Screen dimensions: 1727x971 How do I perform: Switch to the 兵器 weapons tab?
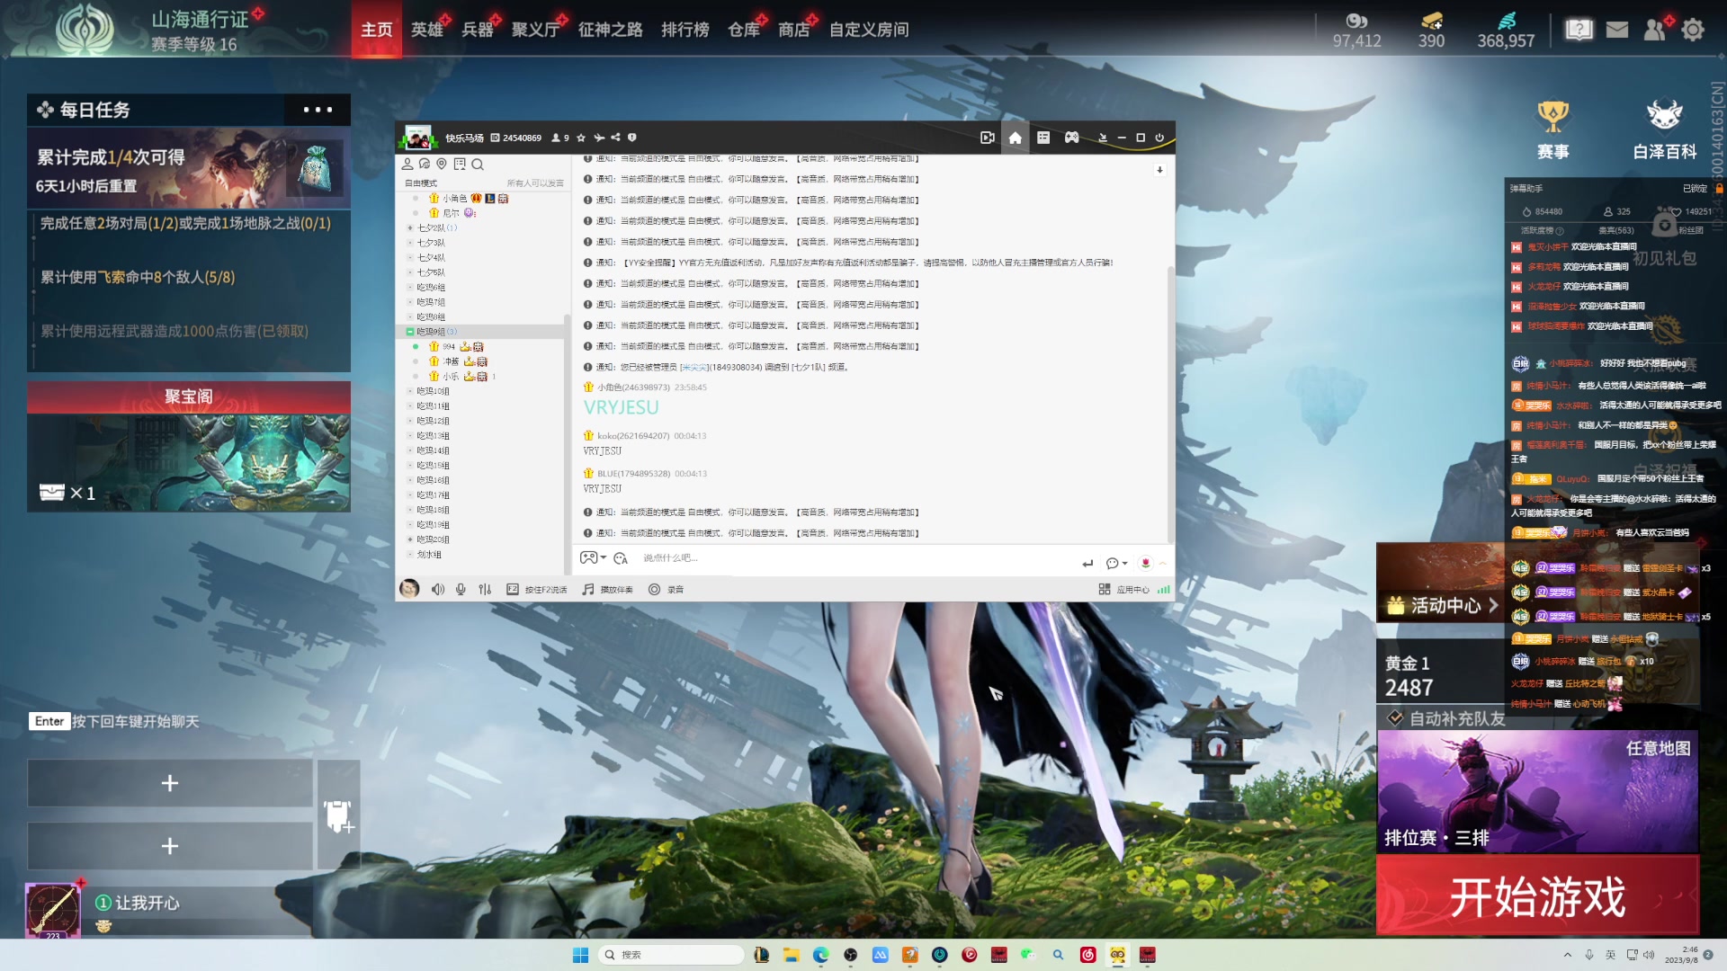[x=478, y=30]
